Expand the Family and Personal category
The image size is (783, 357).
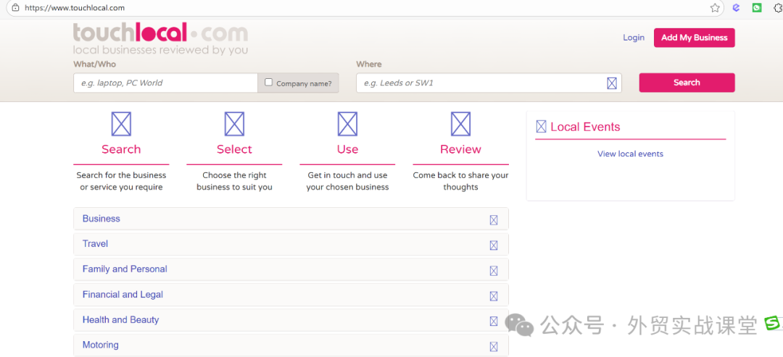click(290, 269)
